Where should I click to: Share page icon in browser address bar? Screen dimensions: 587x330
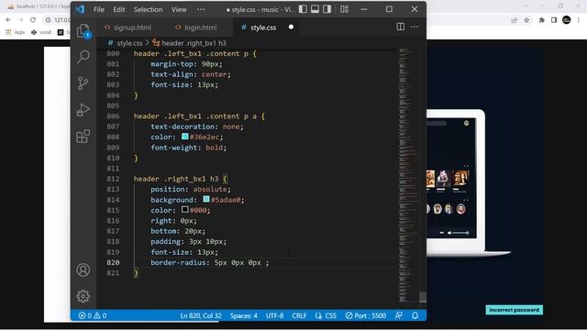pos(514,20)
